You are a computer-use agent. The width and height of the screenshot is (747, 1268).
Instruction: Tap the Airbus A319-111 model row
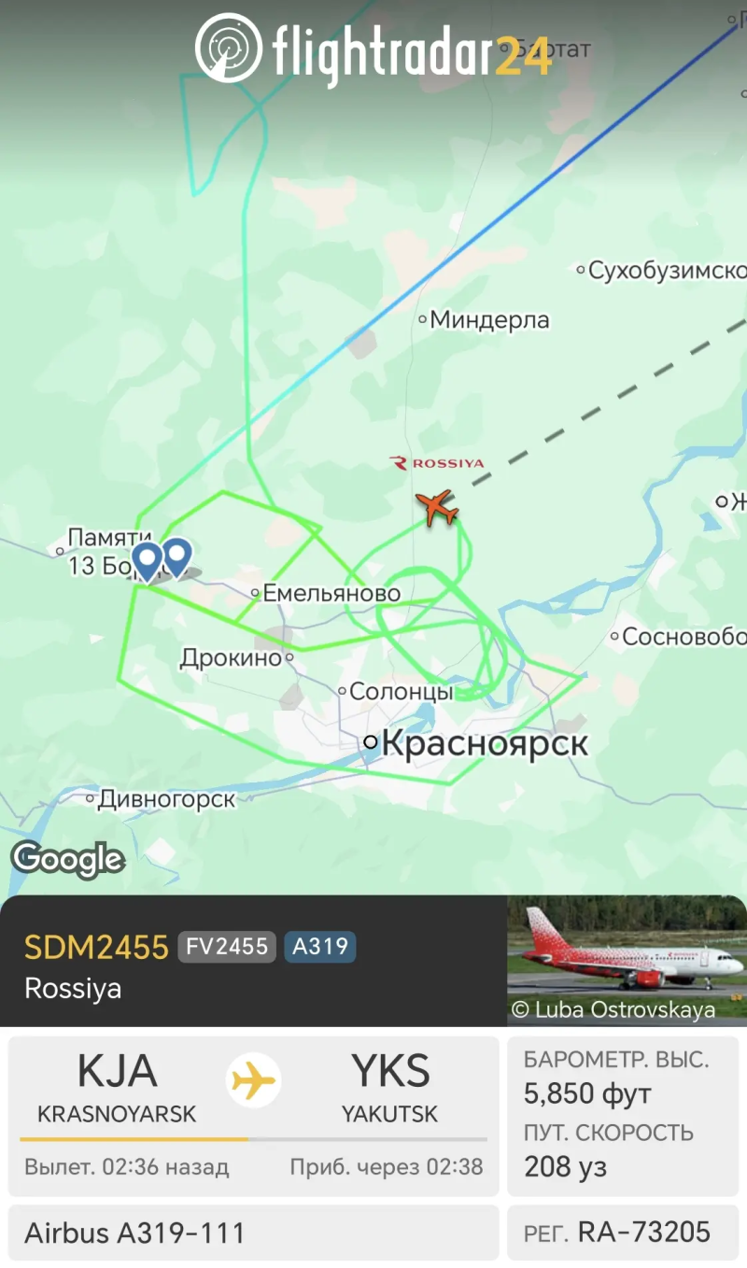254,1233
